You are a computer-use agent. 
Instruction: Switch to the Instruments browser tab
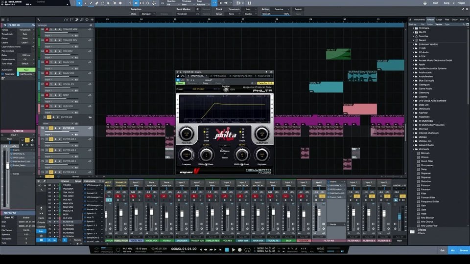point(419,20)
